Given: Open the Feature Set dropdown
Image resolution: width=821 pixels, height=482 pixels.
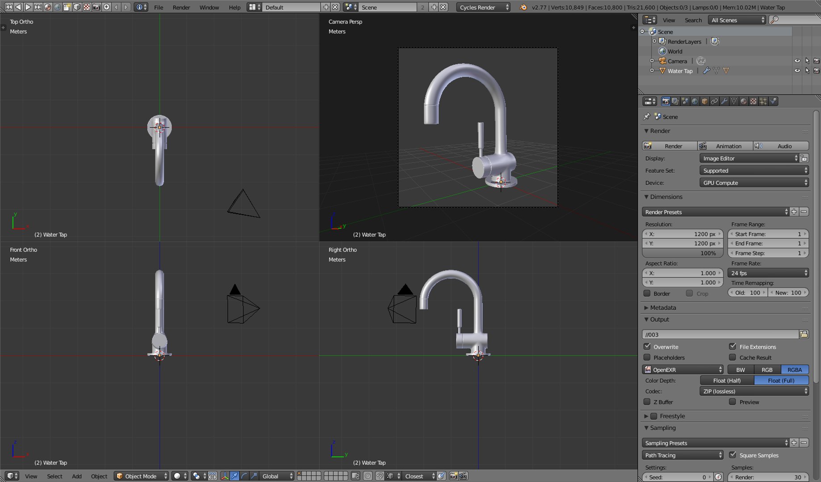Looking at the screenshot, I should (x=754, y=170).
